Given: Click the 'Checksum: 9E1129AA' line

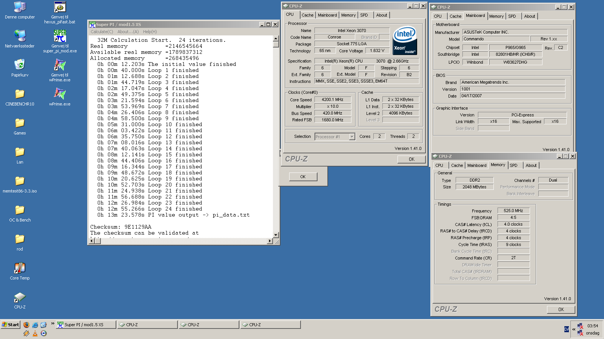Looking at the screenshot, I should point(121,227).
